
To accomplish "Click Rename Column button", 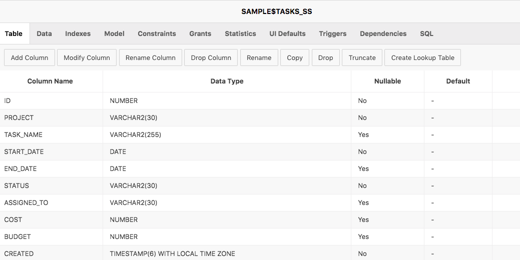I will pos(150,57).
